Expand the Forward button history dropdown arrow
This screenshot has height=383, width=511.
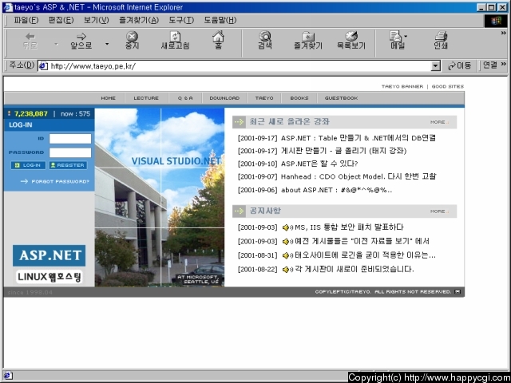(107, 44)
